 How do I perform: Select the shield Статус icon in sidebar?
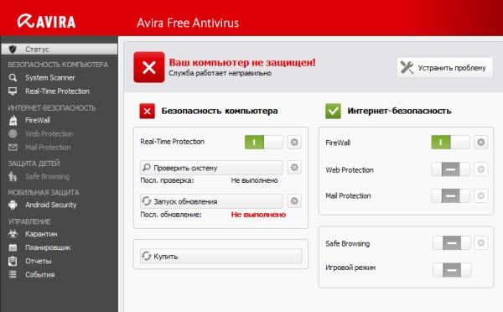click(x=13, y=49)
